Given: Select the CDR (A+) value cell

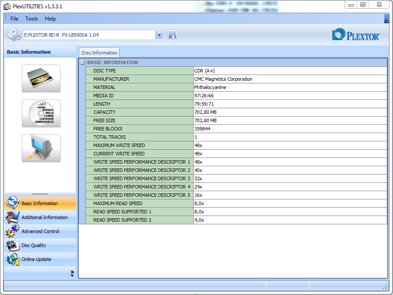Looking at the screenshot, I should coord(290,71).
